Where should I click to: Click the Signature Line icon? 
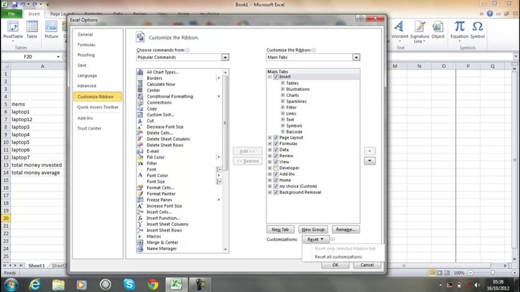click(419, 27)
